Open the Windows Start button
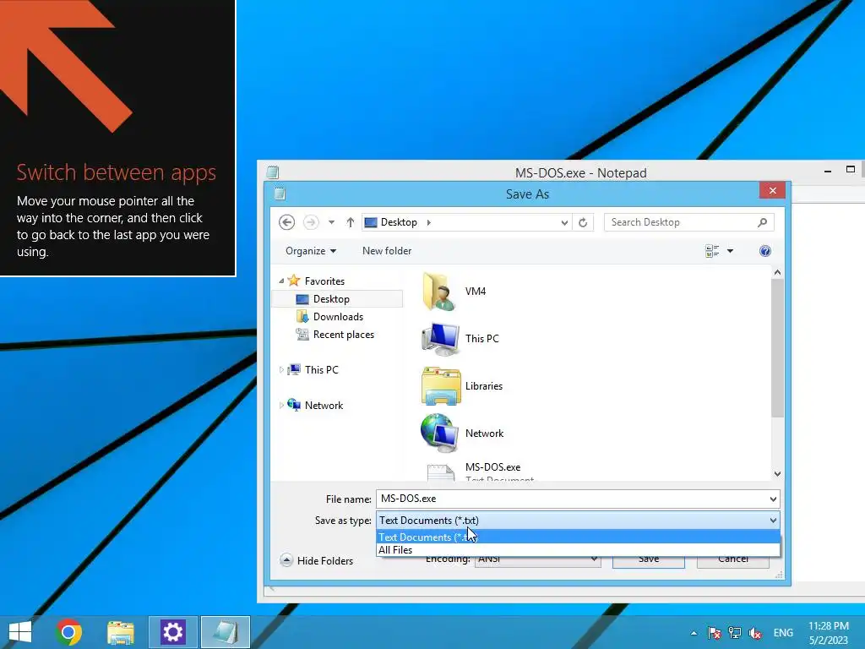 (x=20, y=632)
